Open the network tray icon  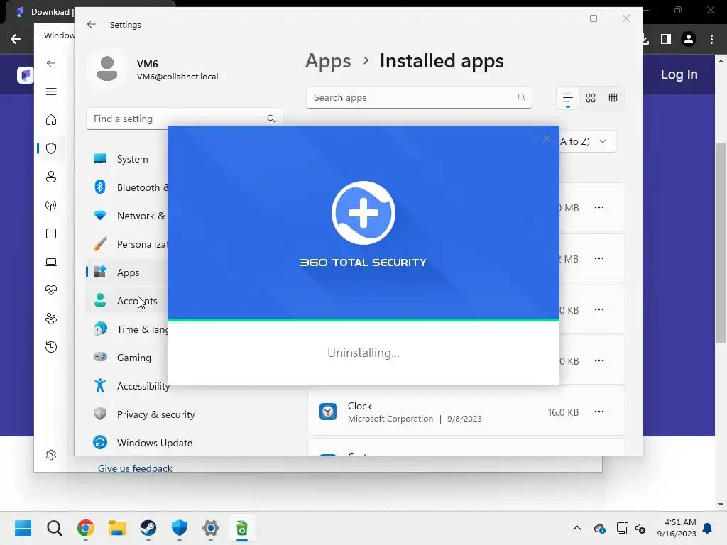(x=622, y=528)
